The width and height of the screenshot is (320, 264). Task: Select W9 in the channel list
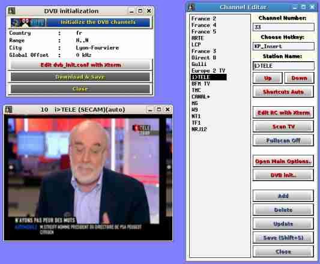[x=195, y=110]
